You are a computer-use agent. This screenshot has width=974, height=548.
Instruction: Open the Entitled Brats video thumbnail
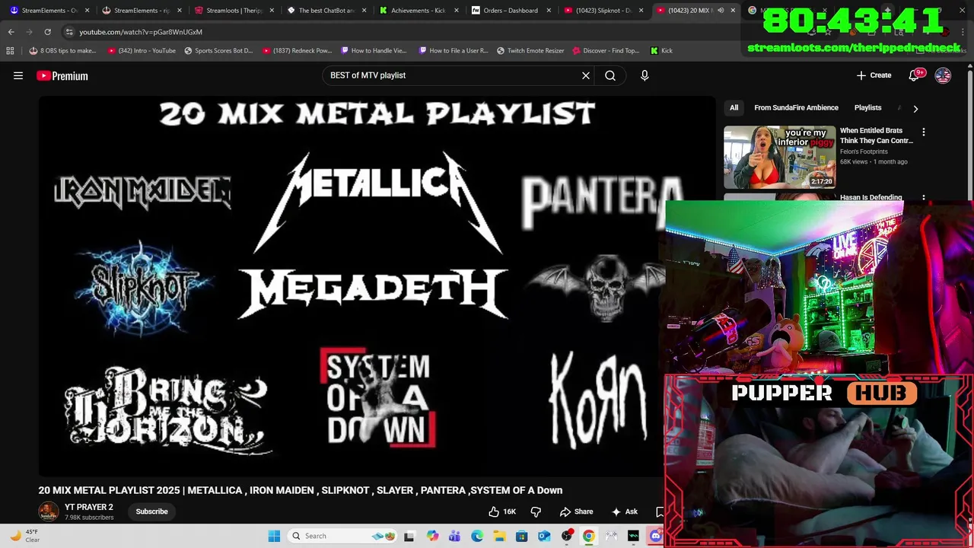coord(779,157)
